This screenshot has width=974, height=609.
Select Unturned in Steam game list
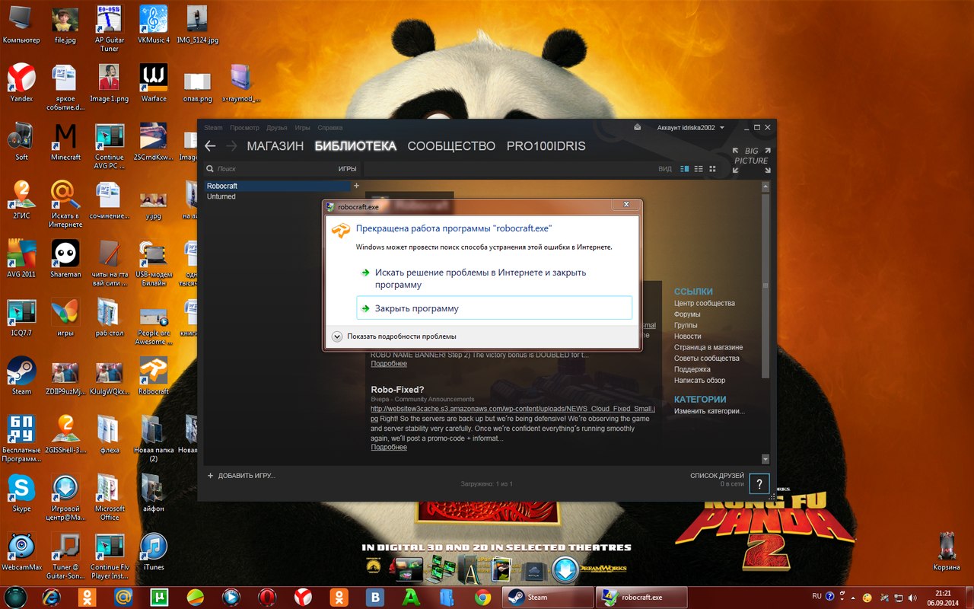pos(221,196)
